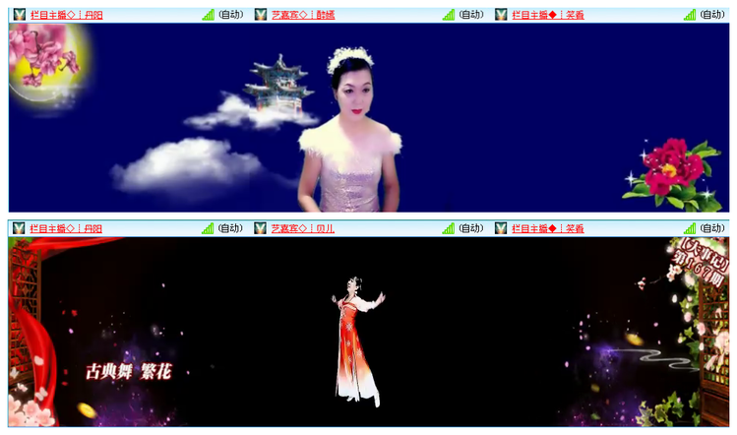Click 笑看 avatar icon above blue sky video
Image resolution: width=737 pixels, height=435 pixels.
pyautogui.click(x=501, y=15)
